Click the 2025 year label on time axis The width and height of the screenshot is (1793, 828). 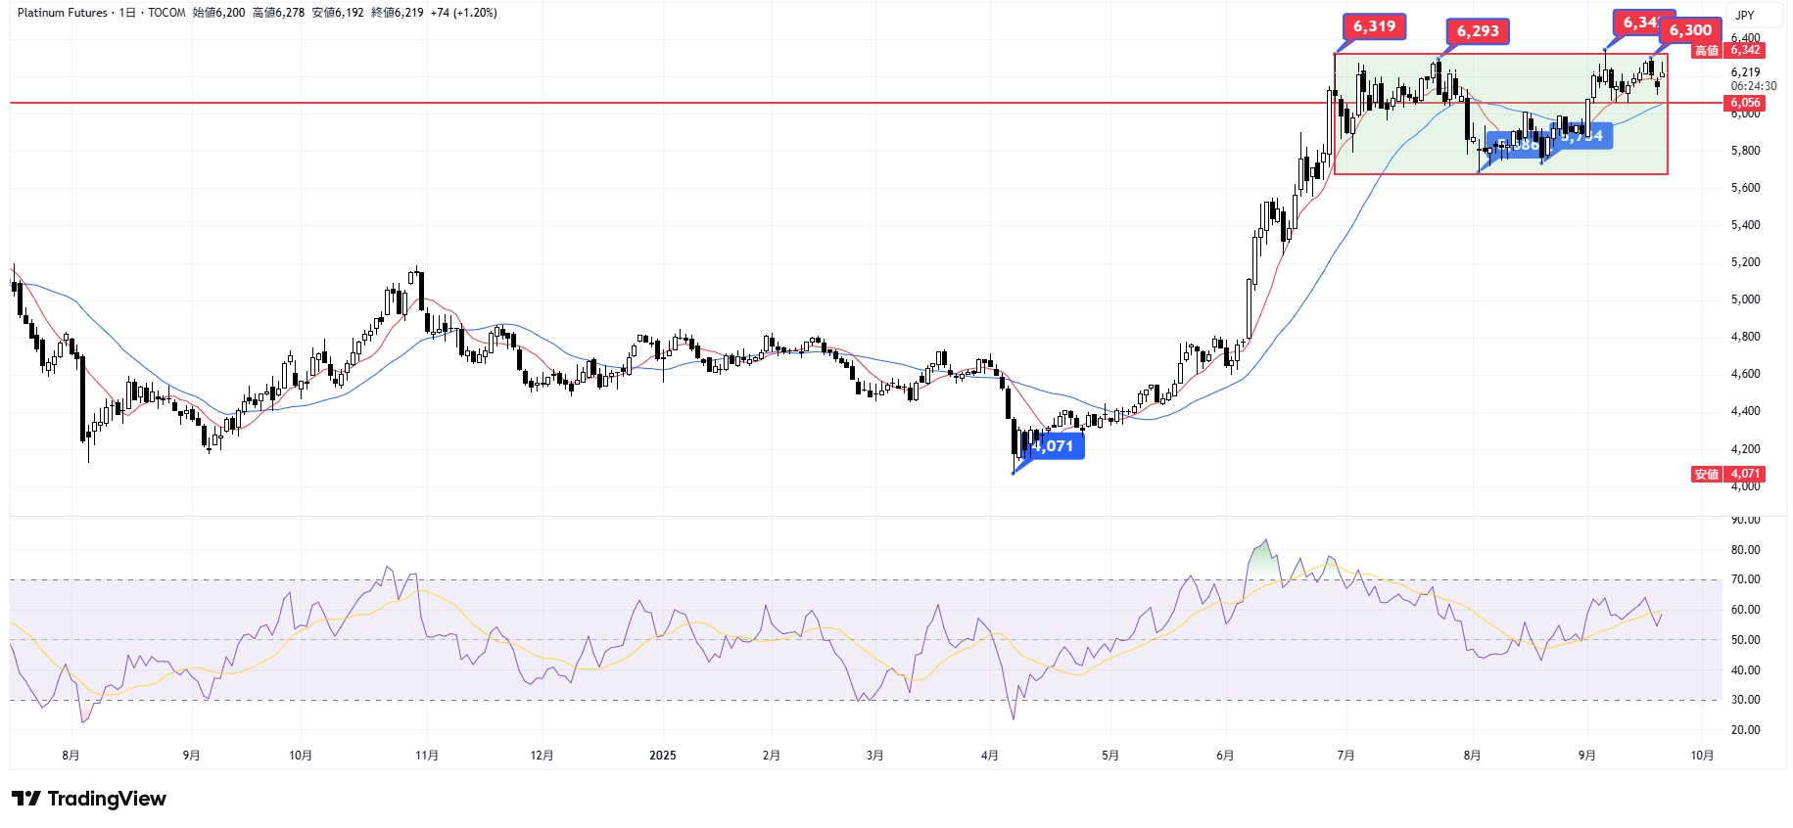[x=663, y=755]
